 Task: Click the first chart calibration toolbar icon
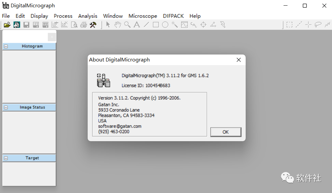[x=55, y=25]
